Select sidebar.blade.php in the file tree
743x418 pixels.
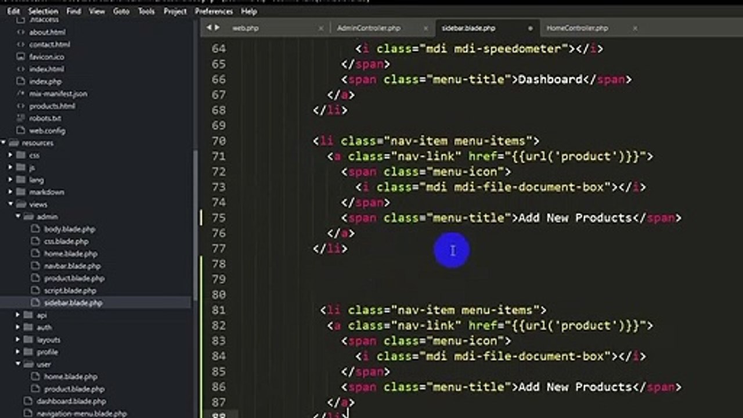coord(73,302)
